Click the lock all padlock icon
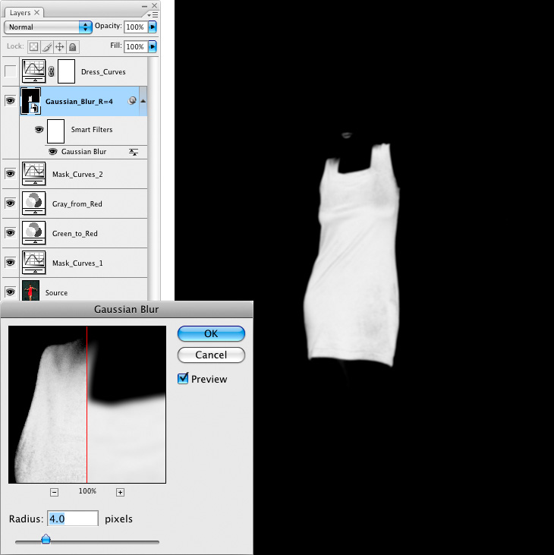The height and width of the screenshot is (555, 554). 72,46
